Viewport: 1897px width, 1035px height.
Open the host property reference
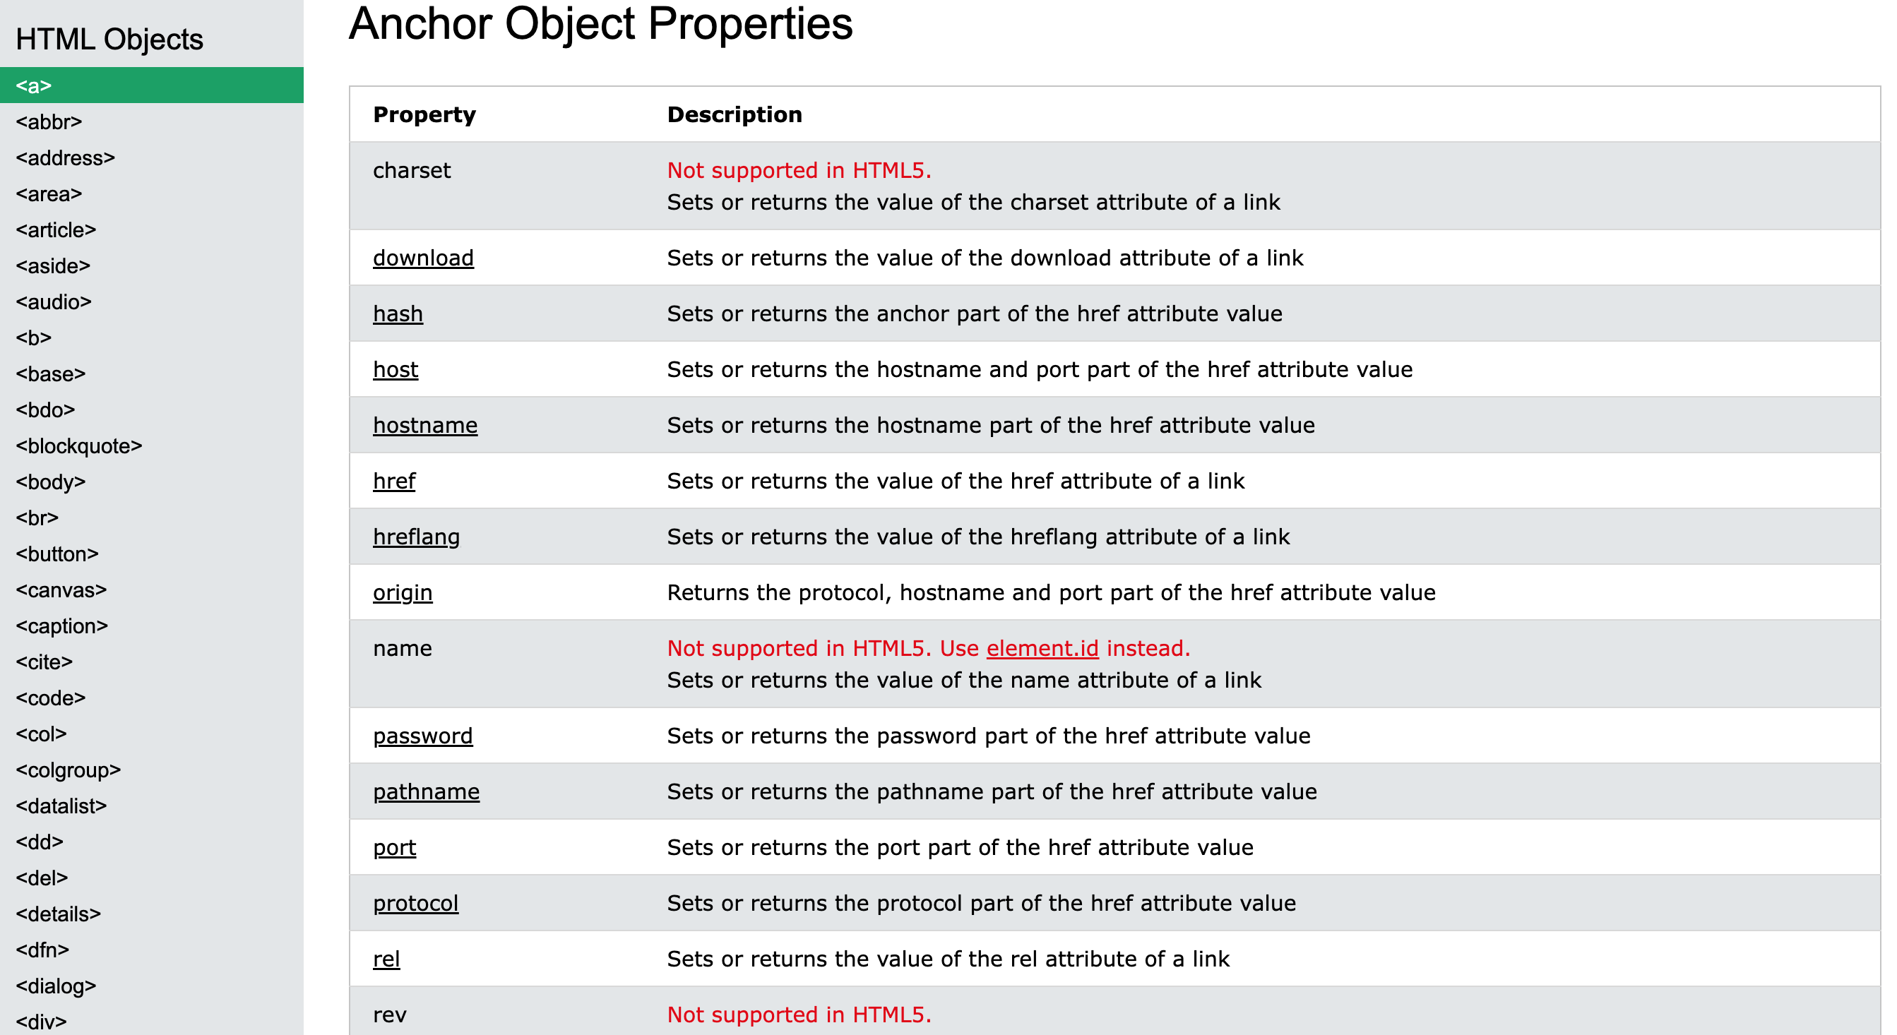tap(395, 369)
